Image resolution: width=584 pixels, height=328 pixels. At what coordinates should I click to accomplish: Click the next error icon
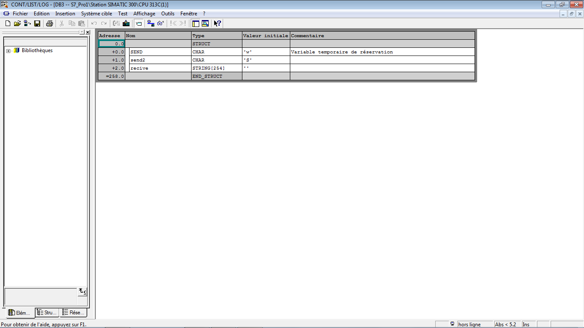pyautogui.click(x=183, y=23)
